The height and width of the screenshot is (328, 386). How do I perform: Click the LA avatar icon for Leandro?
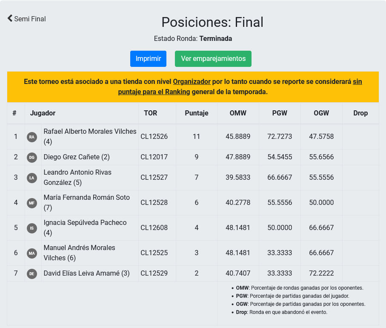click(x=32, y=178)
